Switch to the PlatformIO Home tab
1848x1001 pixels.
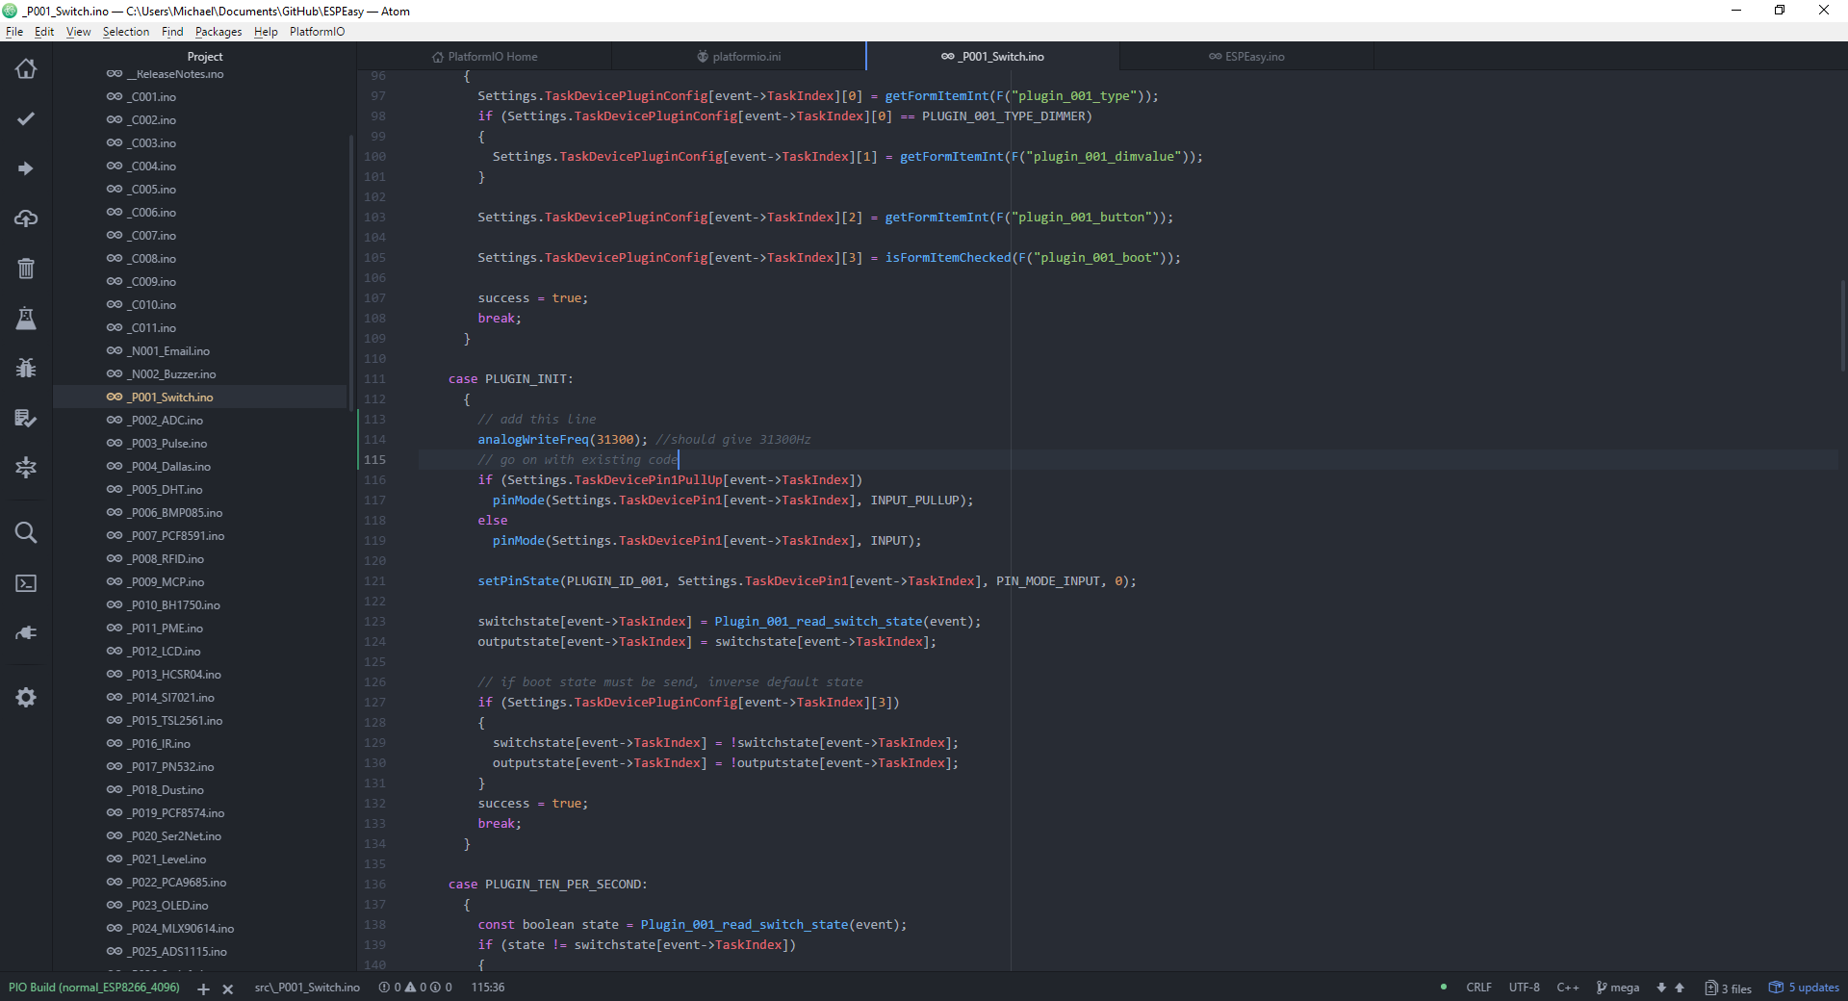coord(484,57)
